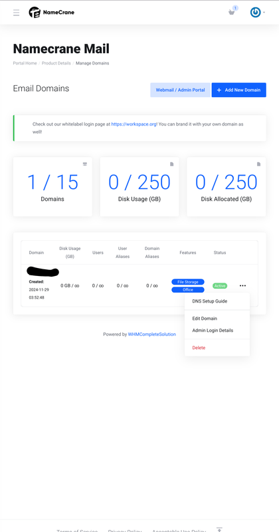Click the Status column header
The height and width of the screenshot is (532, 279).
point(220,253)
